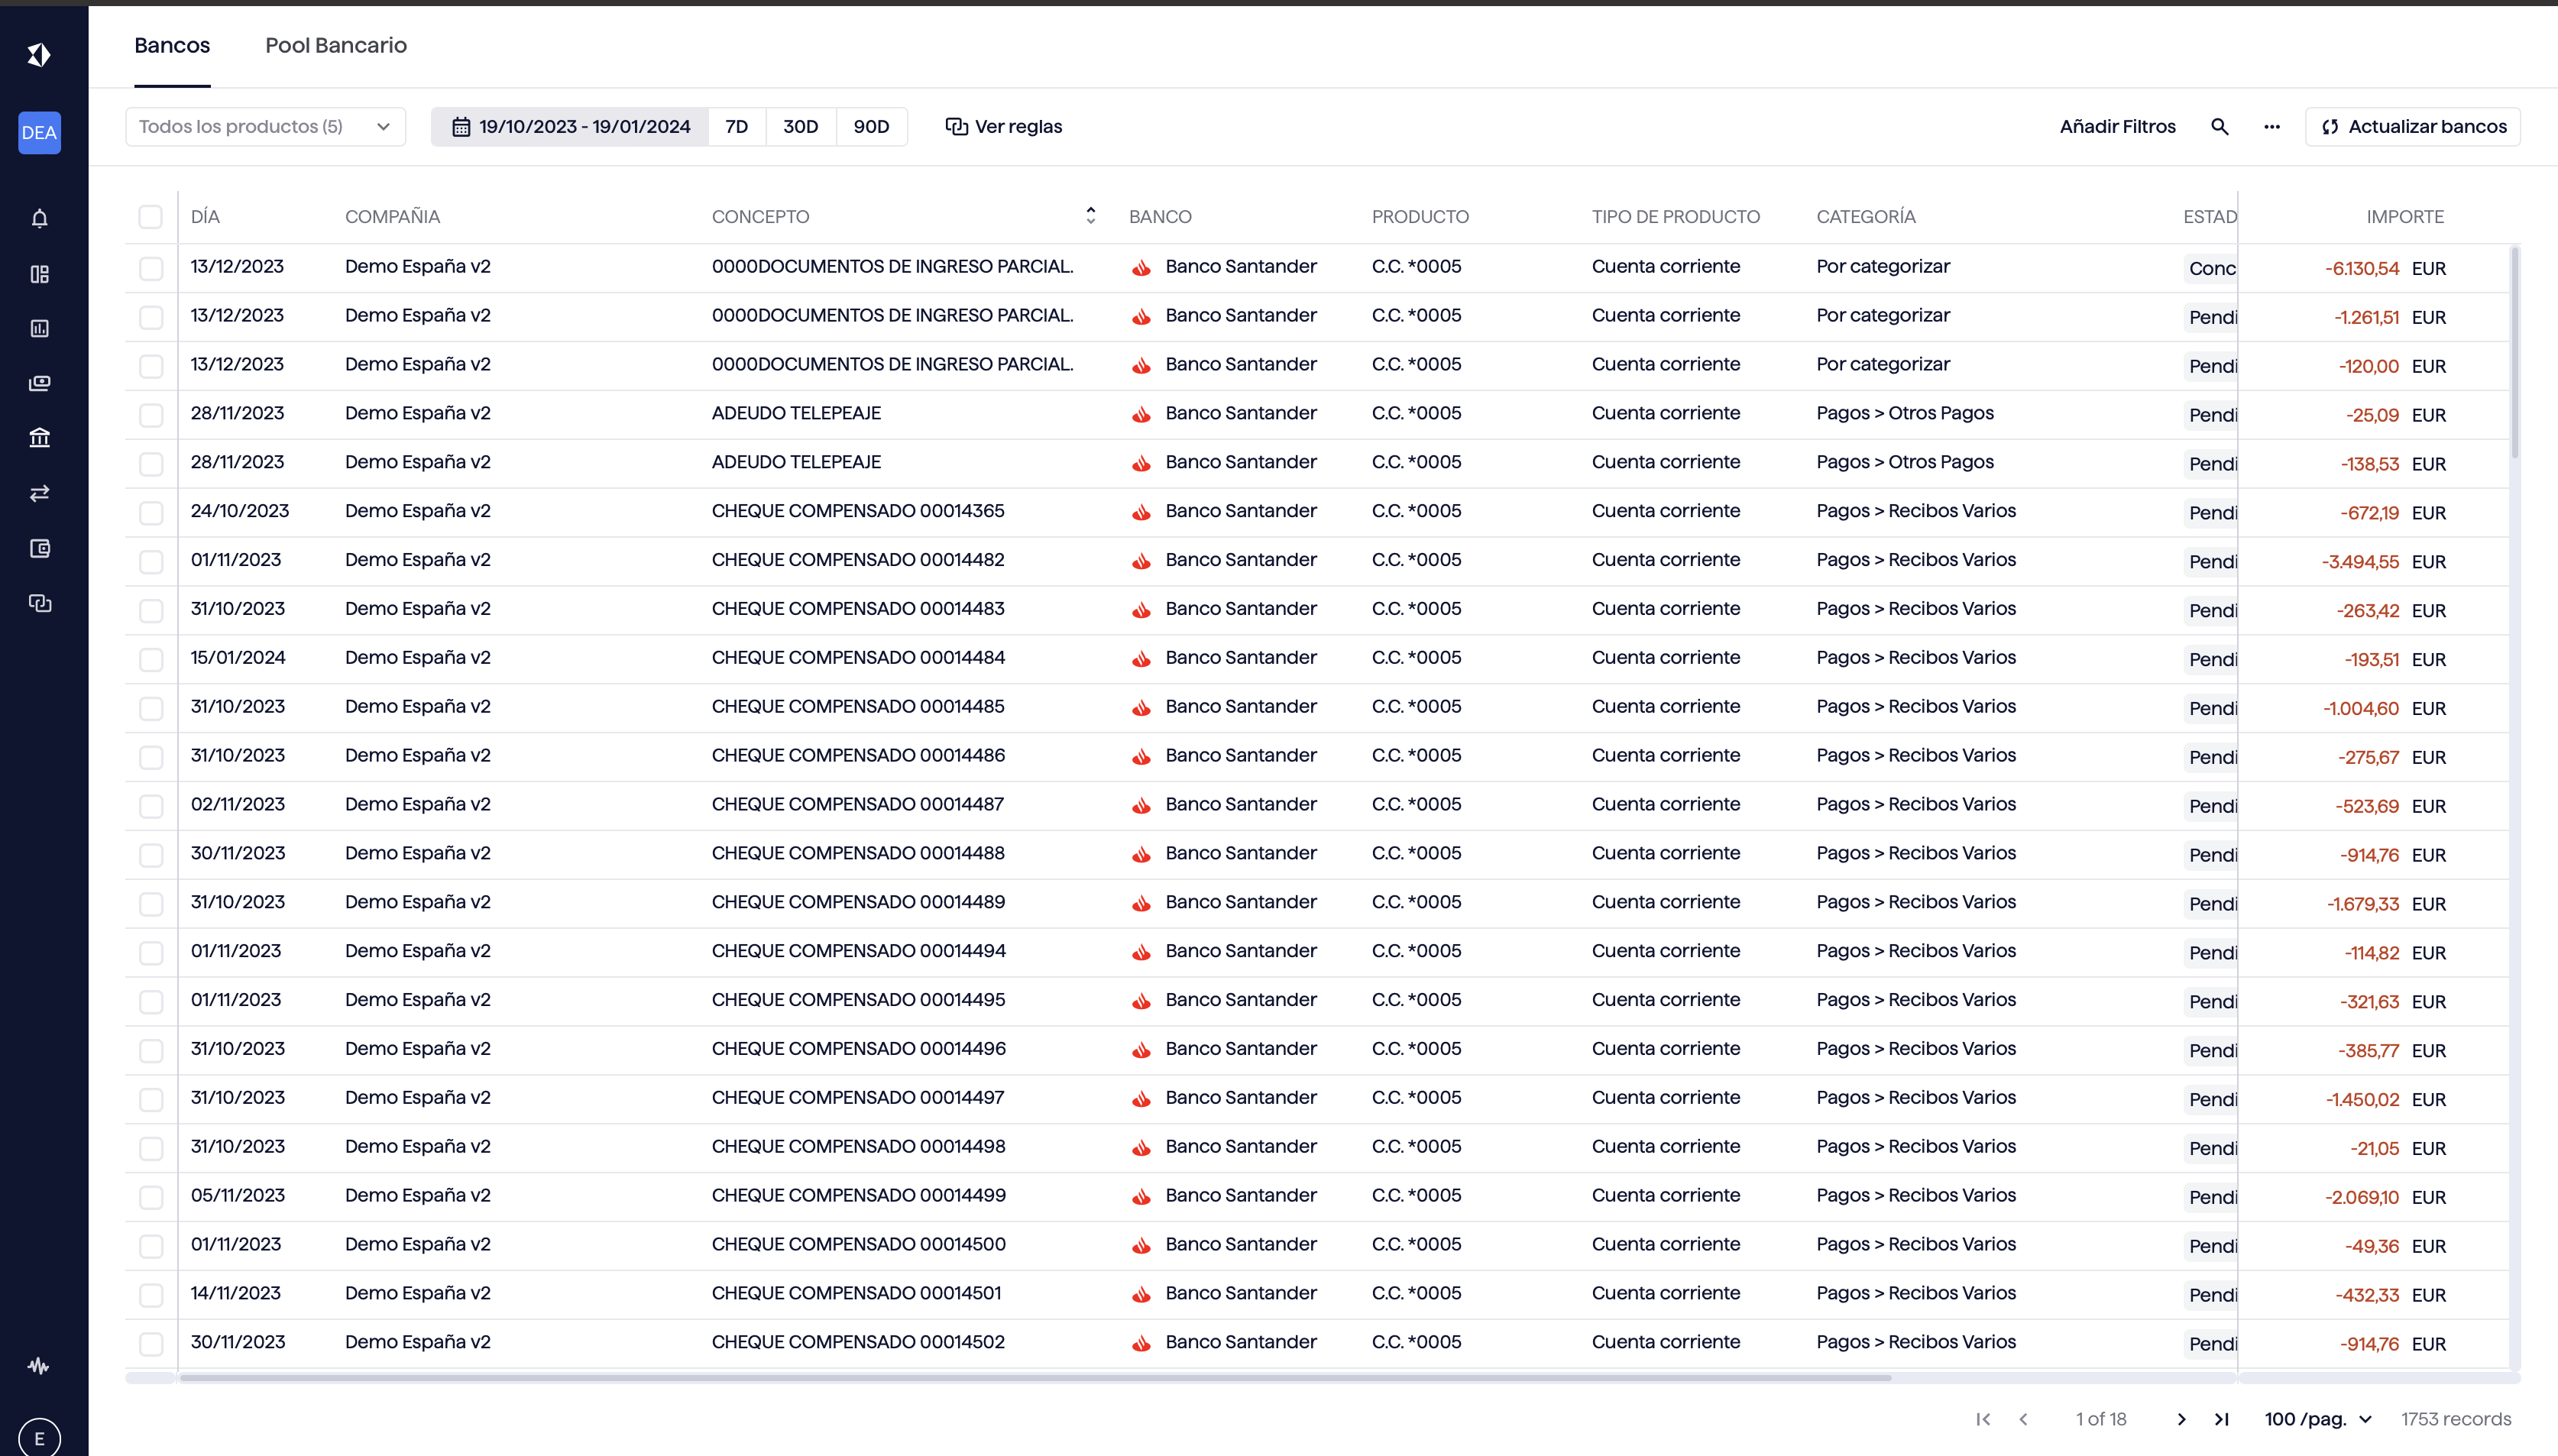Click the search magnifier icon
The width and height of the screenshot is (2558, 1456).
[x=2219, y=127]
